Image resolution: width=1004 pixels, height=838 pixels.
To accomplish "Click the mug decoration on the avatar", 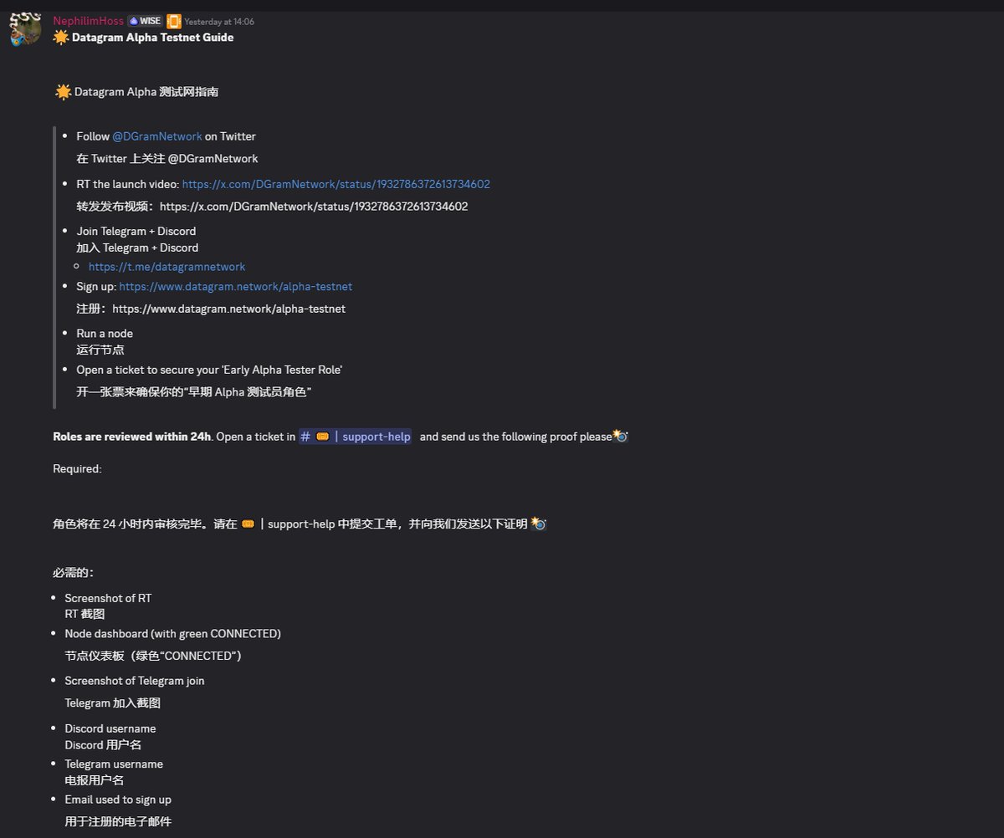I will (x=16, y=40).
